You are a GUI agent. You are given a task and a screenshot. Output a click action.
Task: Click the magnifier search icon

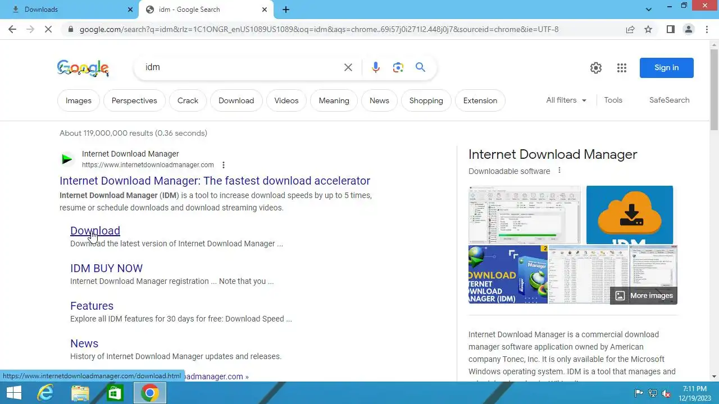point(420,67)
